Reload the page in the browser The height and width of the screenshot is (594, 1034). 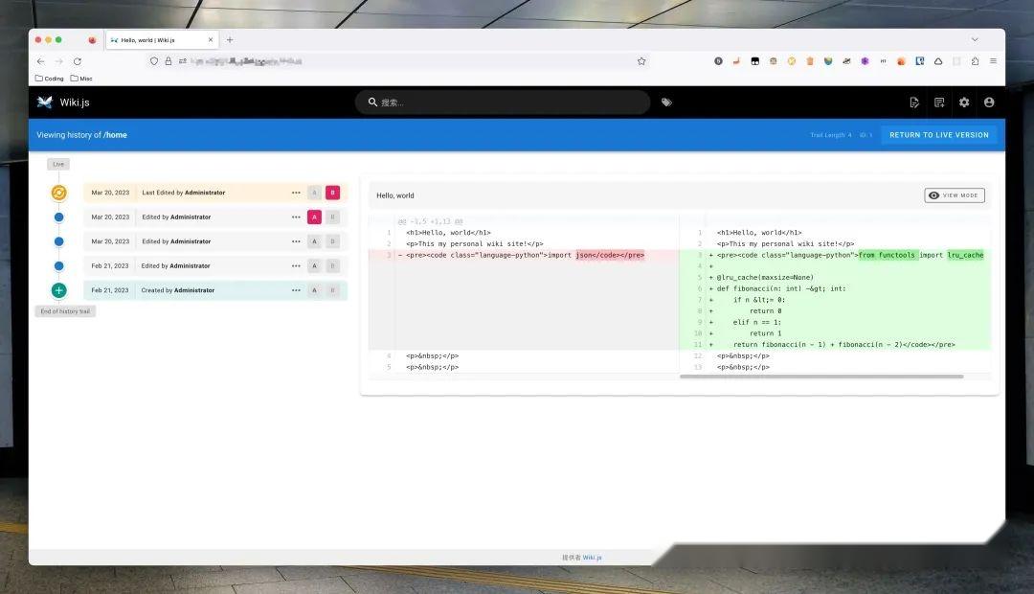[78, 61]
